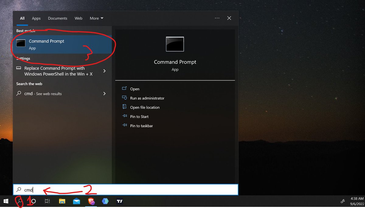Open the Mail app from taskbar
The image size is (365, 209).
(x=77, y=201)
